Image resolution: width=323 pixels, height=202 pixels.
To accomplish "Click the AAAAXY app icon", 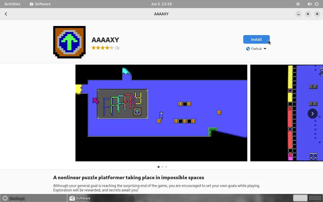I will [x=69, y=42].
